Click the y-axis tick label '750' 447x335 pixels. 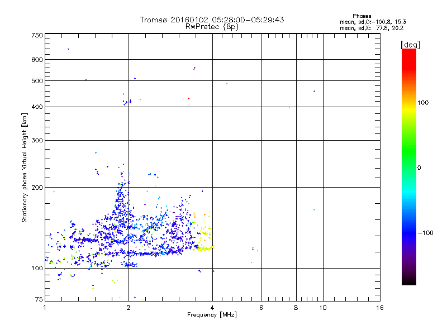37,35
